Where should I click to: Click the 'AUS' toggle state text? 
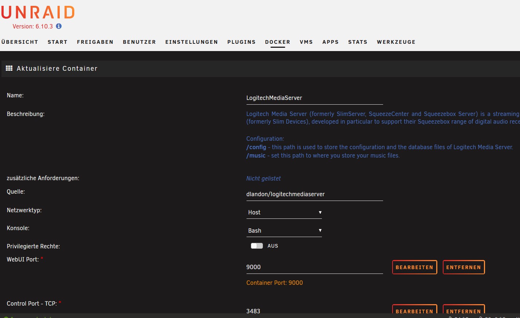273,246
